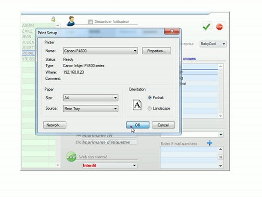Cancel the Print Setup dialog

tap(163, 125)
